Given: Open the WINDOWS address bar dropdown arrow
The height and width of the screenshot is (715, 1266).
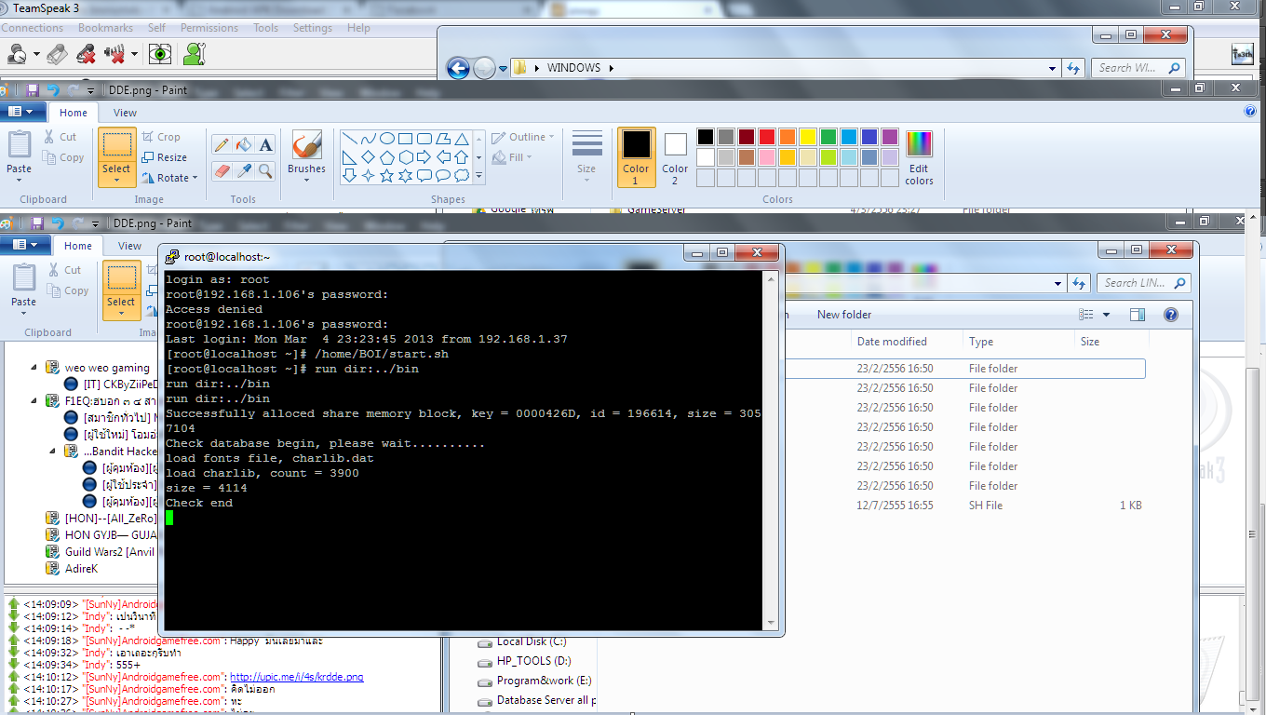Looking at the screenshot, I should [1053, 68].
